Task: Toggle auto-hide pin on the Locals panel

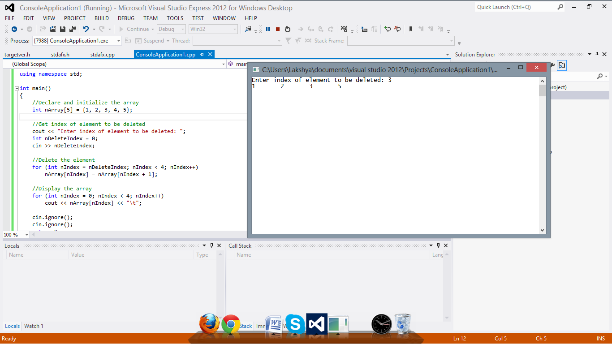Action: click(x=211, y=245)
